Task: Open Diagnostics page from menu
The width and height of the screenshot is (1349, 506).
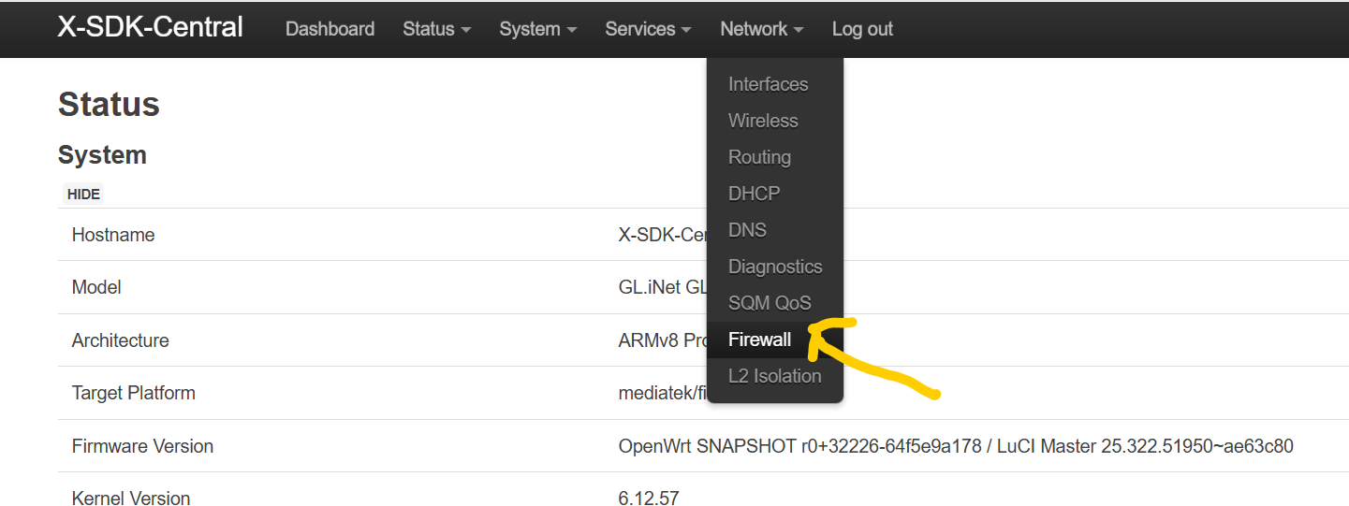Action: click(x=775, y=267)
